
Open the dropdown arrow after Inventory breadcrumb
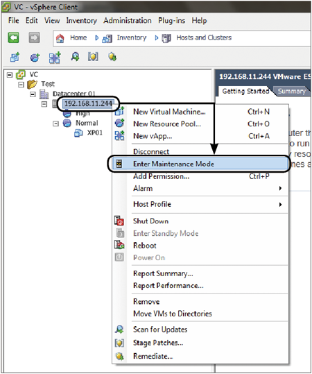point(157,38)
